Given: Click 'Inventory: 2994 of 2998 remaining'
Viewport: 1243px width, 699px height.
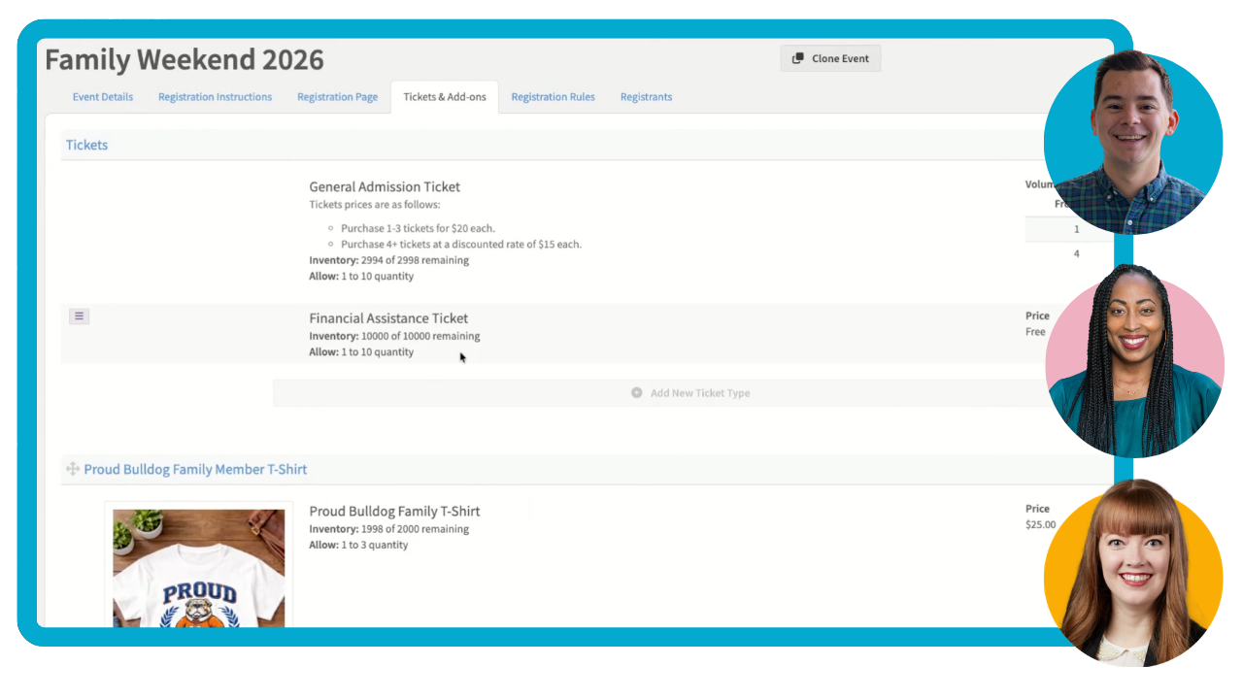Looking at the screenshot, I should click(388, 260).
